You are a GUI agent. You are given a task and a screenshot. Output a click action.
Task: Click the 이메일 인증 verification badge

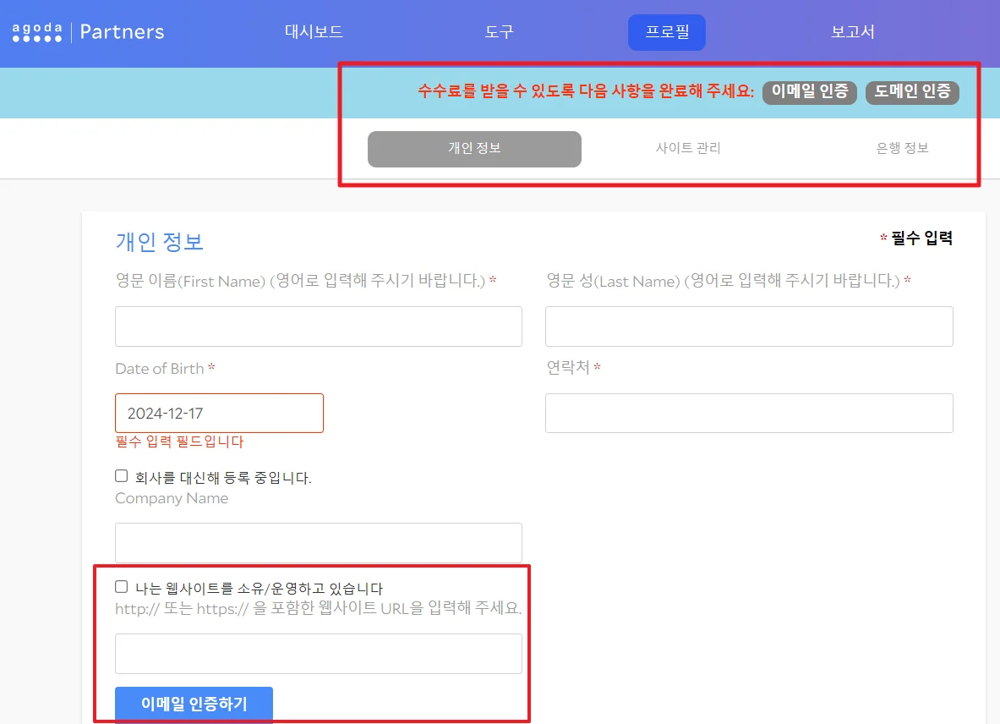809,93
